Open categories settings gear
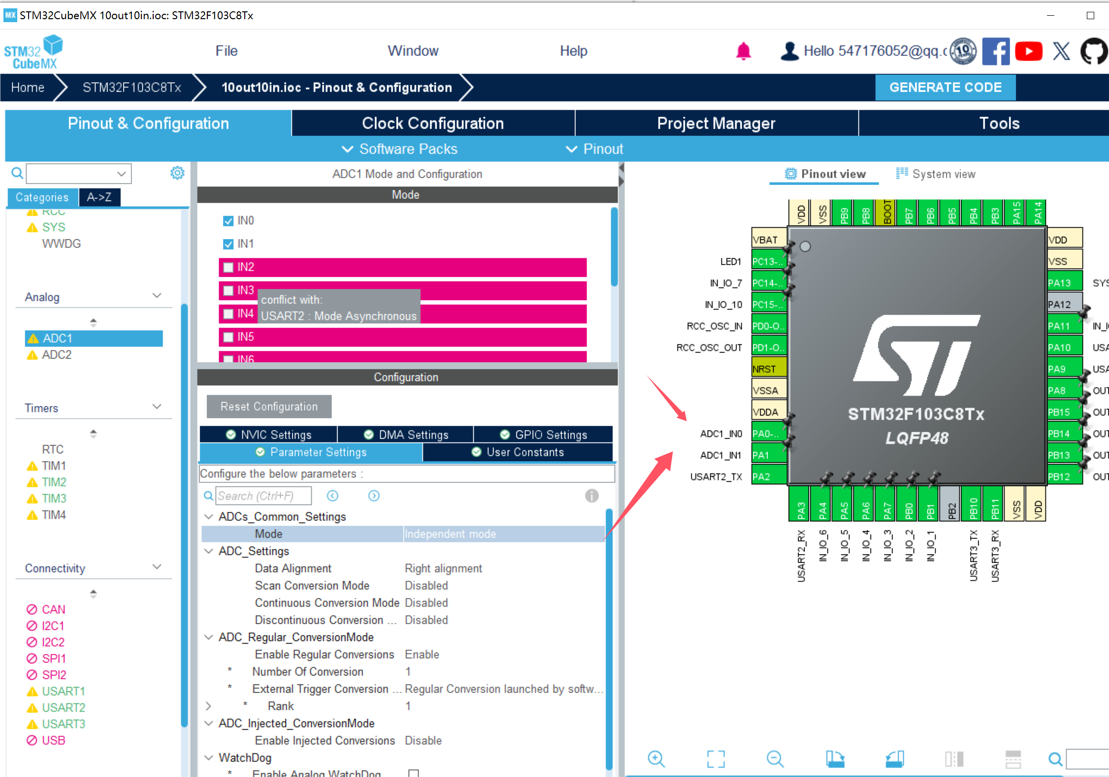Image resolution: width=1109 pixels, height=777 pixels. pos(177,173)
